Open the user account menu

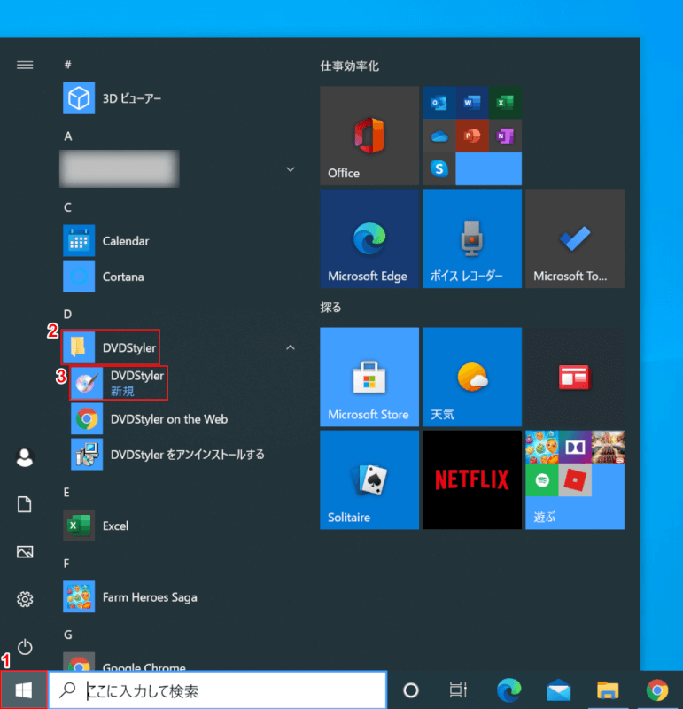(25, 457)
